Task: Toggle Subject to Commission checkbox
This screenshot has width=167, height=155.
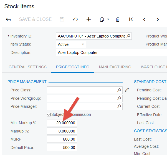Action: (x=49, y=114)
